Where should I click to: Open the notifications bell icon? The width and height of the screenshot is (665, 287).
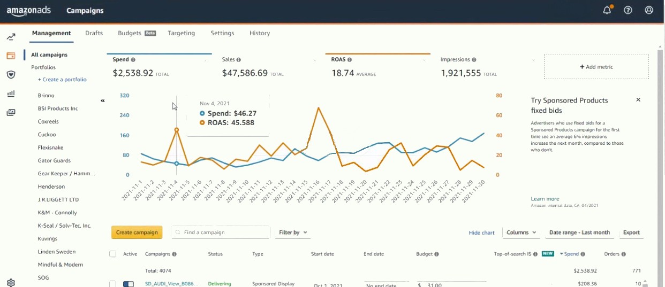[607, 10]
